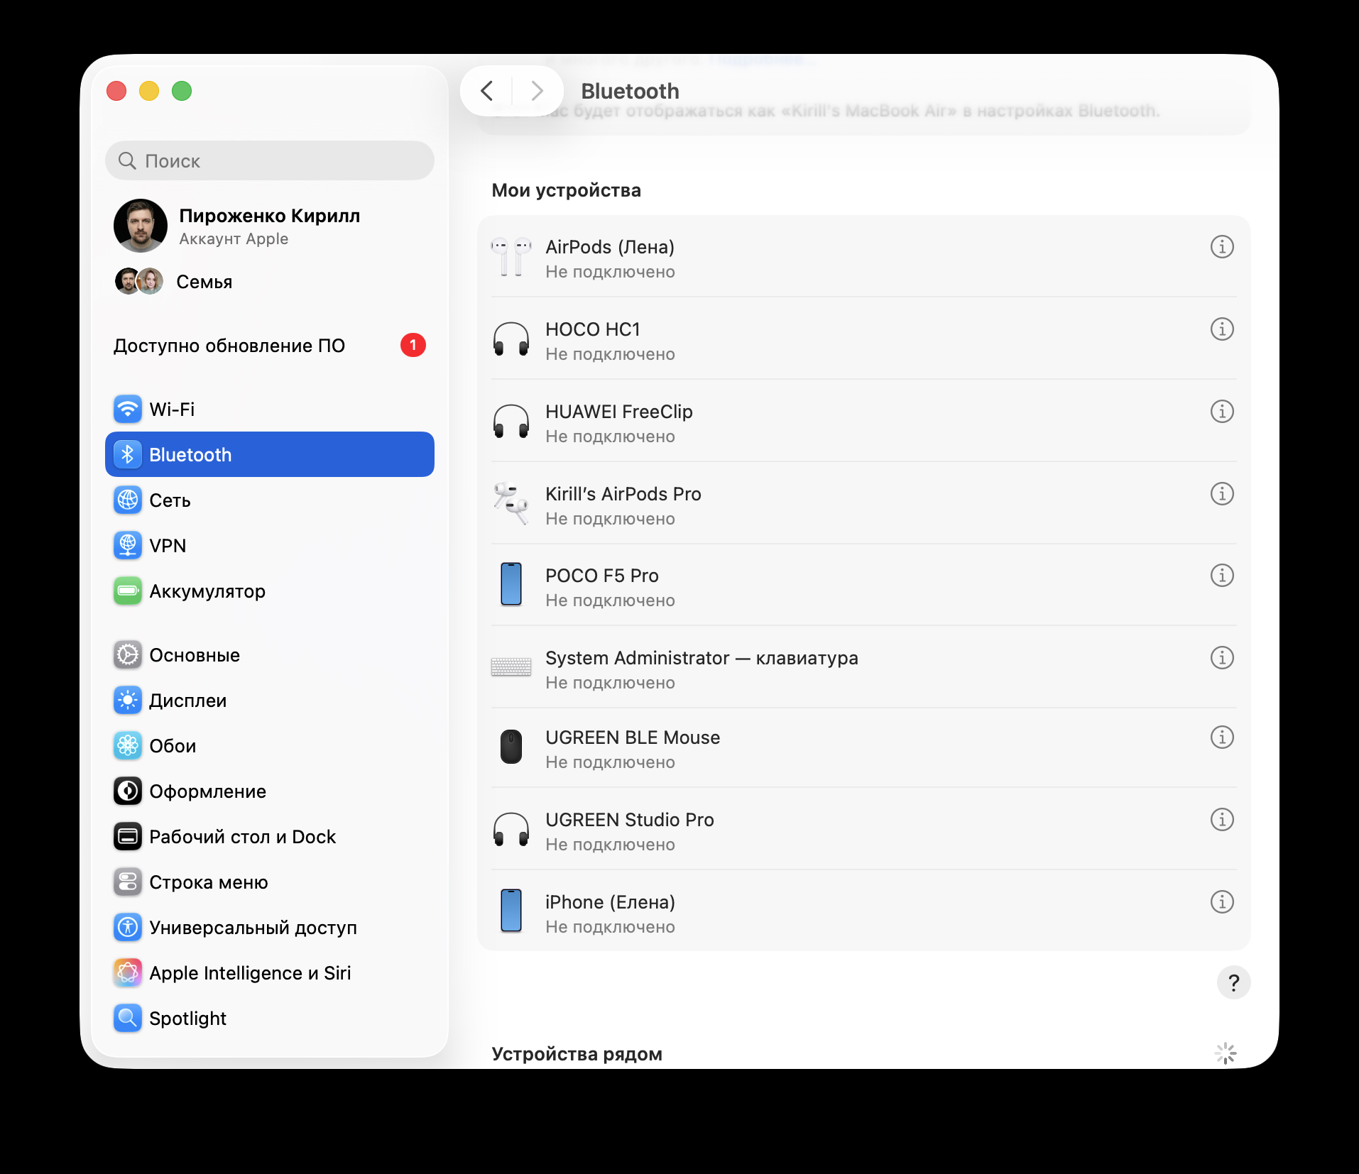Screen dimensions: 1359x1174
Task: Click the POCO F5 Pro phone icon
Action: 511,584
